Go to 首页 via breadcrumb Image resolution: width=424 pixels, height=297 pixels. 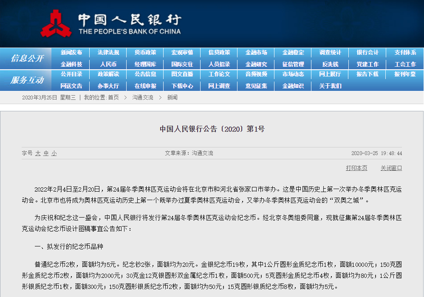pos(113,97)
